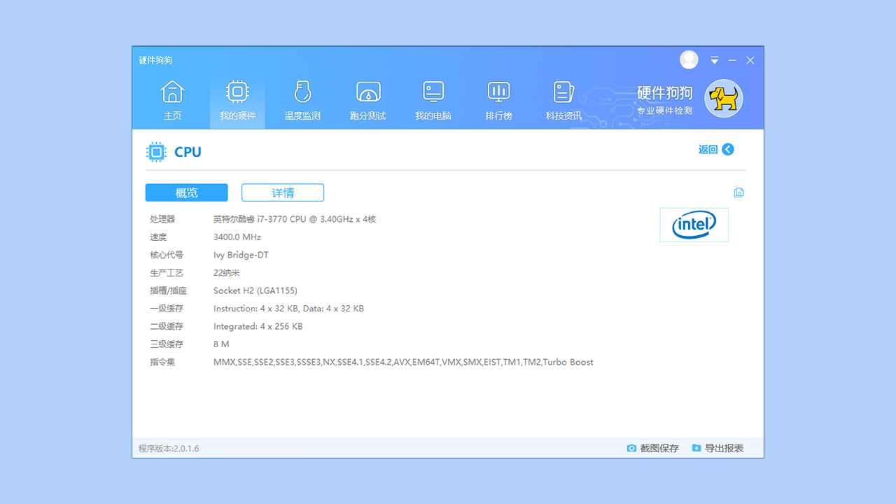
Task: Open 科技资讯 tech news icon
Action: [x=563, y=92]
